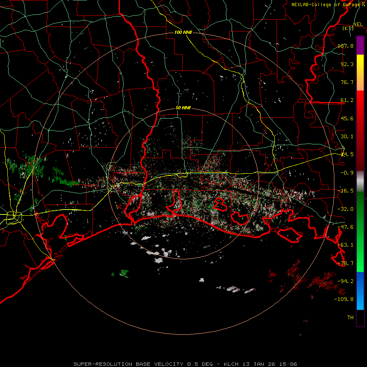
Task: Click the 76.7 legend value
Action: click(347, 82)
